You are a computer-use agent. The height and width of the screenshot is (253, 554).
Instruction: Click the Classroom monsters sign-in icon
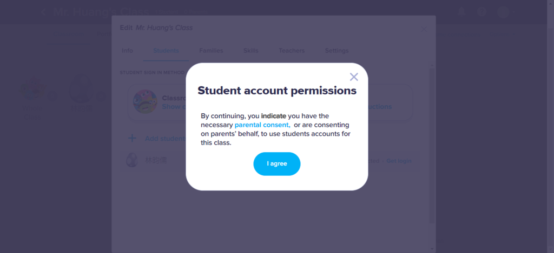click(145, 101)
